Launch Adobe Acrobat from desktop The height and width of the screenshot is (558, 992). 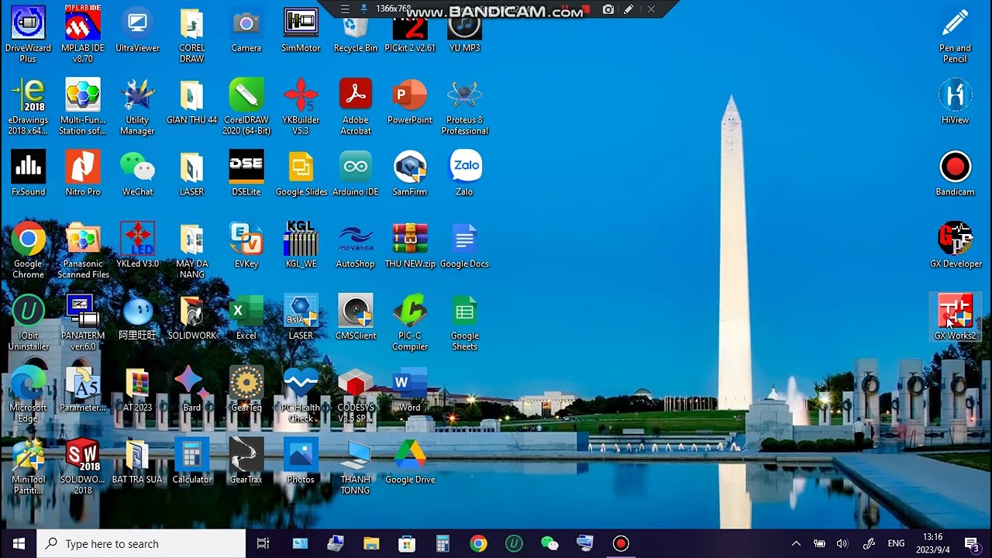pyautogui.click(x=355, y=107)
